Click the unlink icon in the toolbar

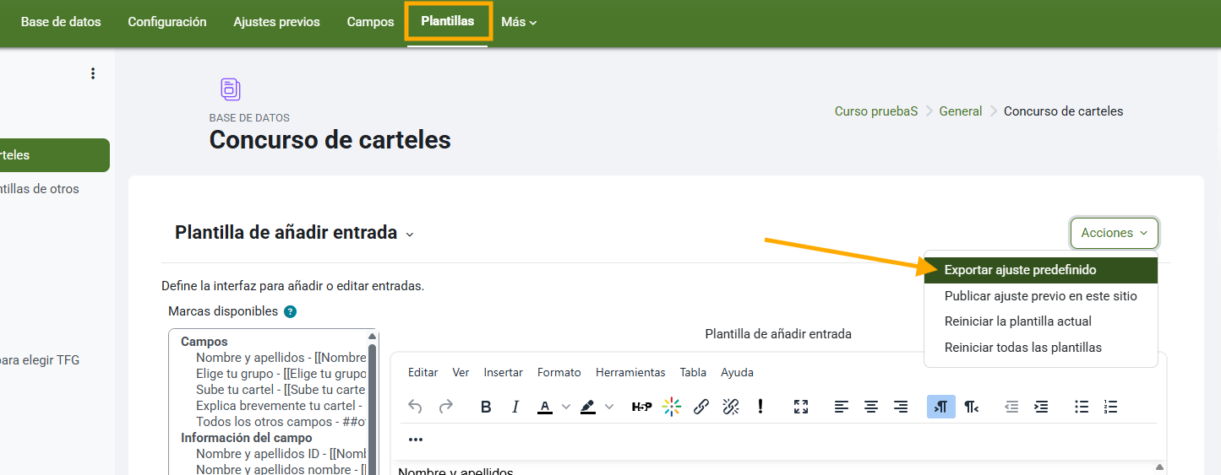click(x=731, y=407)
